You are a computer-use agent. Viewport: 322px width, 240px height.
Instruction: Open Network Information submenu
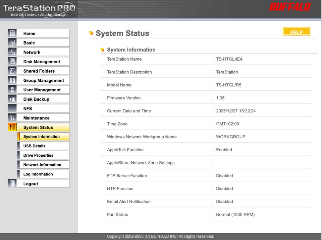[43, 165]
